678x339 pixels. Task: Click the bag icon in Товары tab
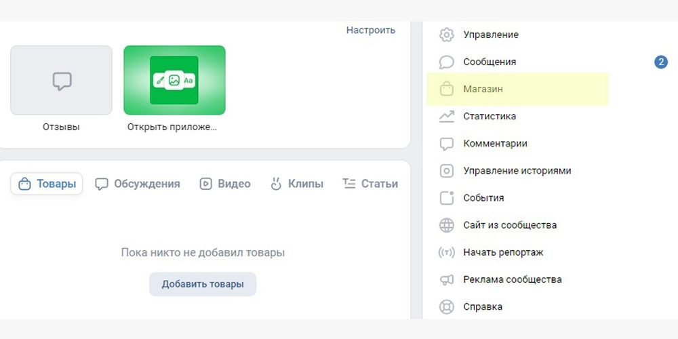coord(24,184)
